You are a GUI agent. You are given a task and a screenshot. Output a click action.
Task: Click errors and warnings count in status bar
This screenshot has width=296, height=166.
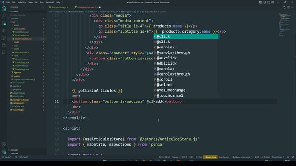click(x=24, y=157)
